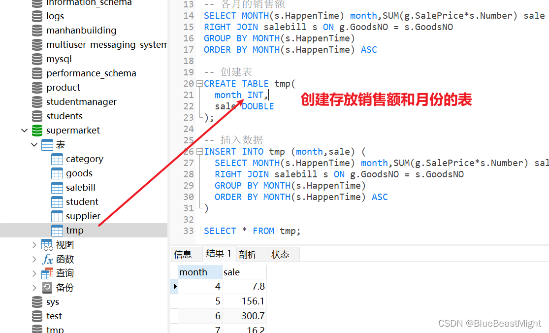This screenshot has width=549, height=333.
Task: Select the goods table label
Action: pyautogui.click(x=79, y=173)
